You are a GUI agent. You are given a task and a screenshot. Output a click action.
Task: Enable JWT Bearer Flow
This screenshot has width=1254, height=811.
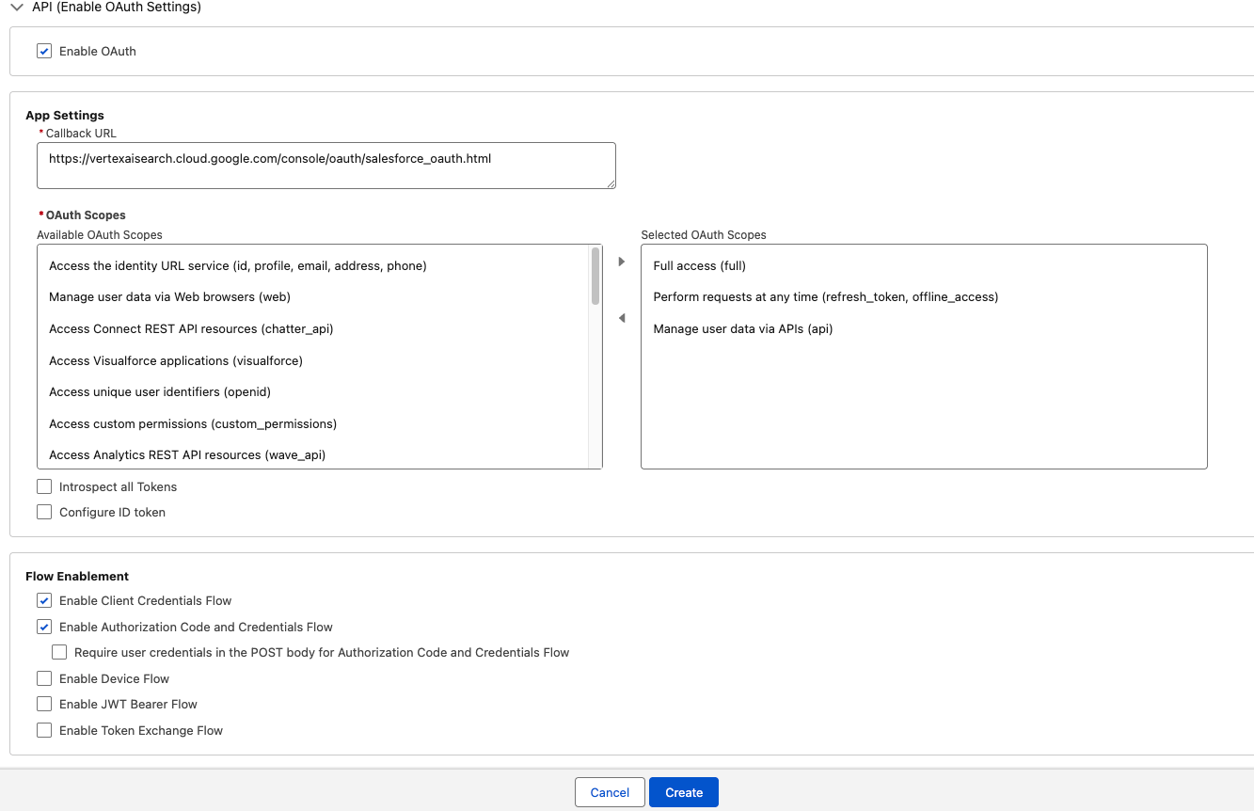tap(43, 704)
